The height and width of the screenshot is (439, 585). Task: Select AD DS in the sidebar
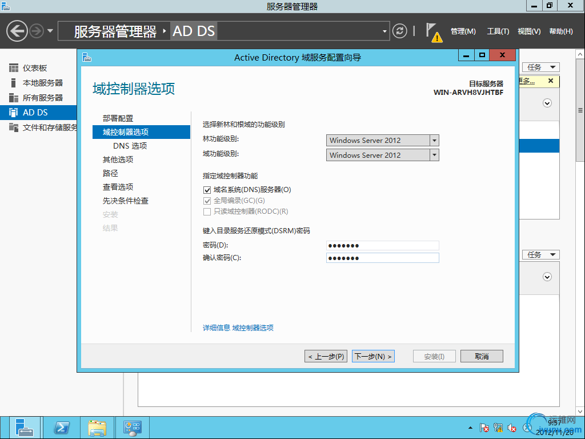(38, 113)
